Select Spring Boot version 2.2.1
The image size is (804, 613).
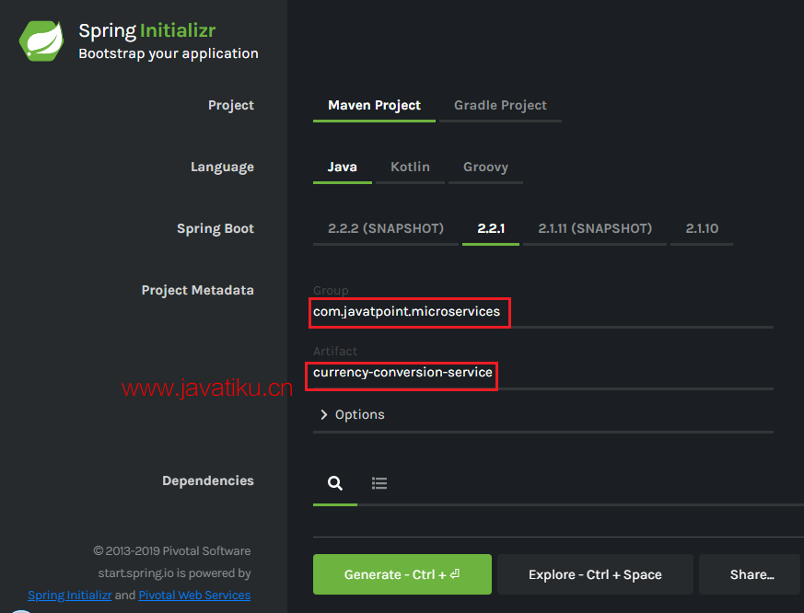[x=491, y=228]
